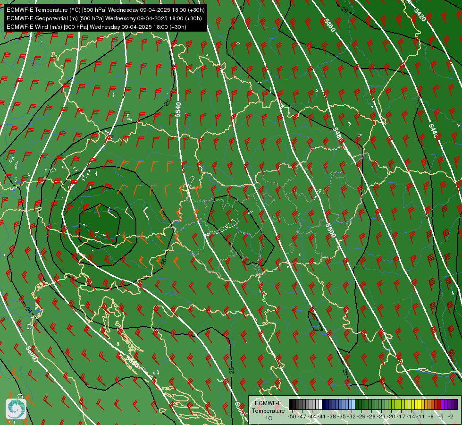The image size is (462, 425).
Task: Click the -47 value in the legend
Action: click(x=302, y=416)
